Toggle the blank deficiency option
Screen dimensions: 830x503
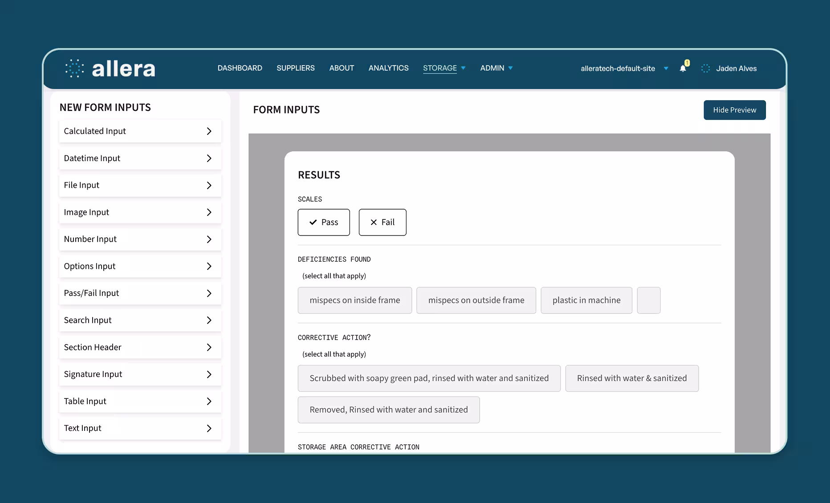point(649,300)
